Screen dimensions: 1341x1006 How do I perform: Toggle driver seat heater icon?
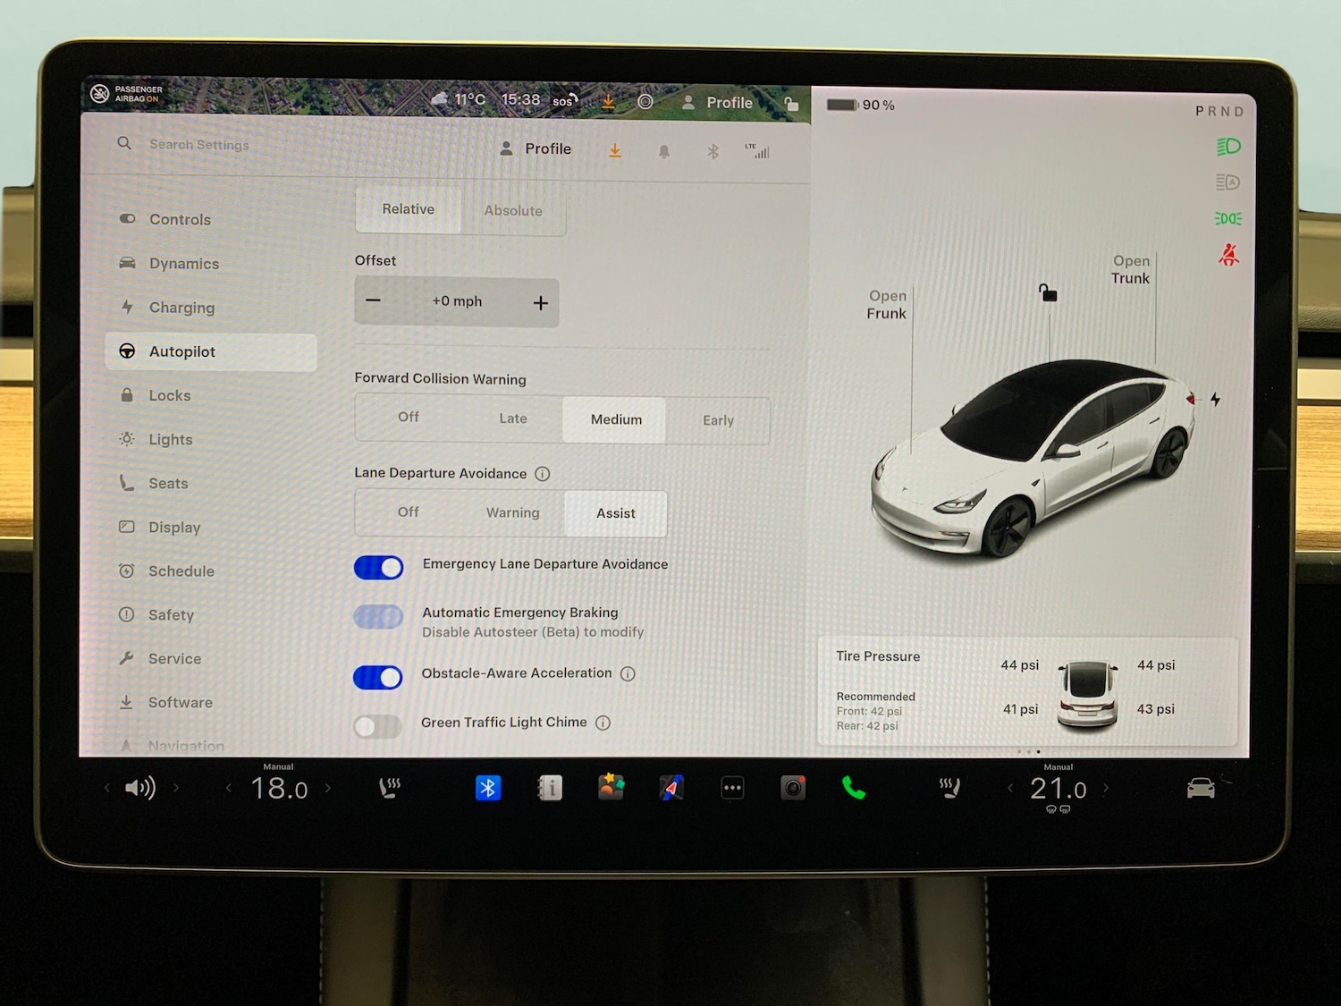(x=389, y=788)
